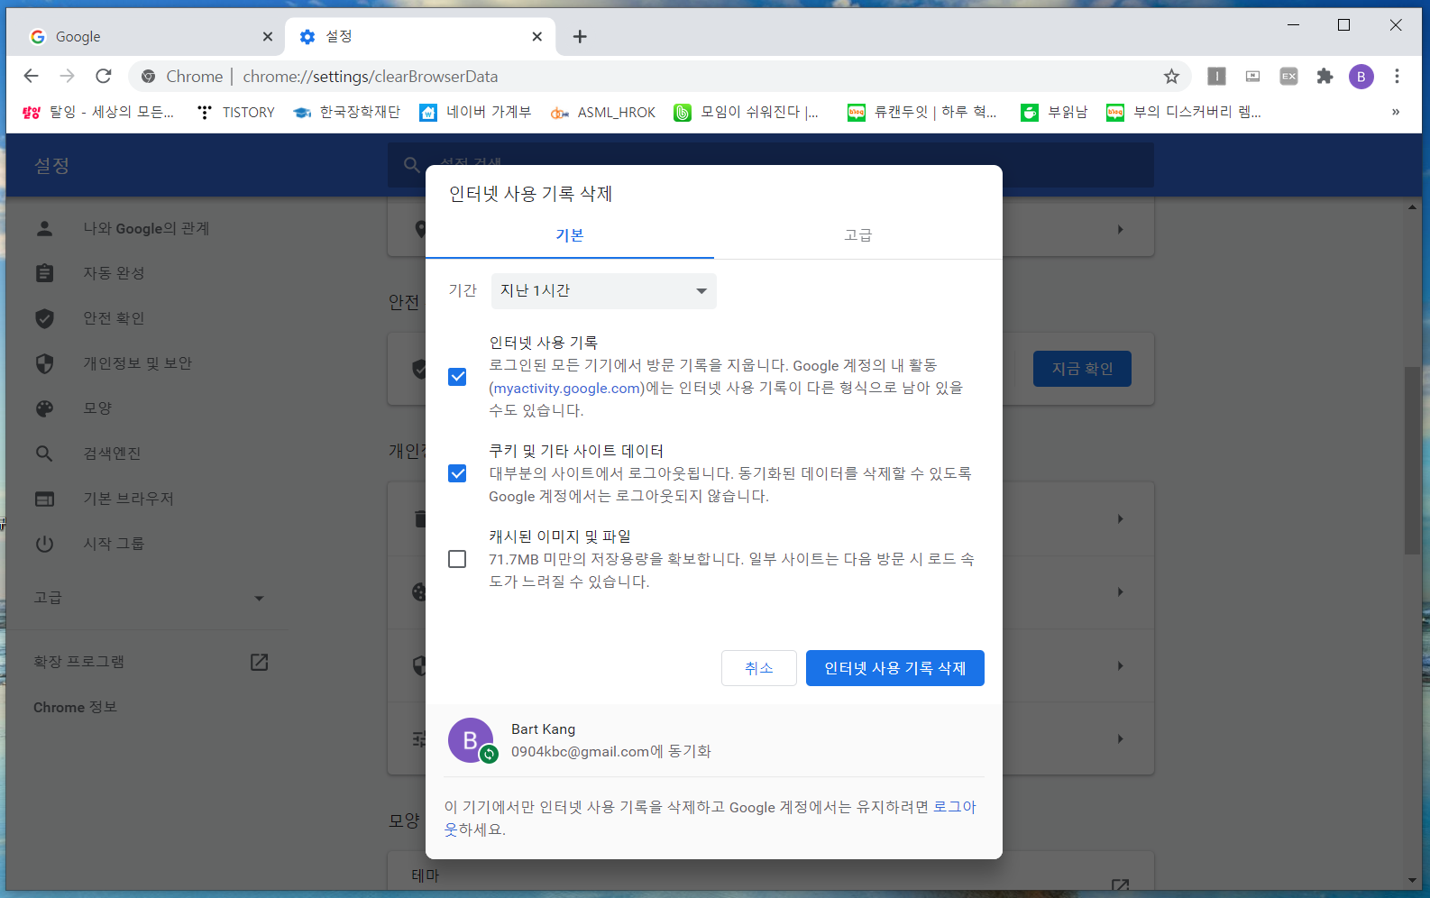Select the 고급 tab in dialog

(x=858, y=235)
